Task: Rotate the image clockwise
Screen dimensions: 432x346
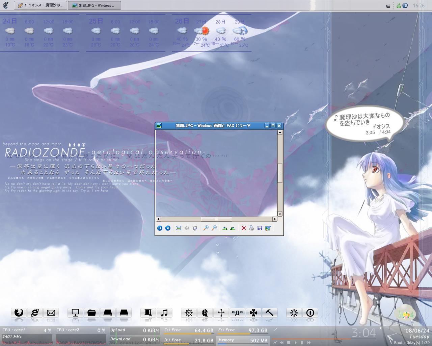Action: (225, 228)
